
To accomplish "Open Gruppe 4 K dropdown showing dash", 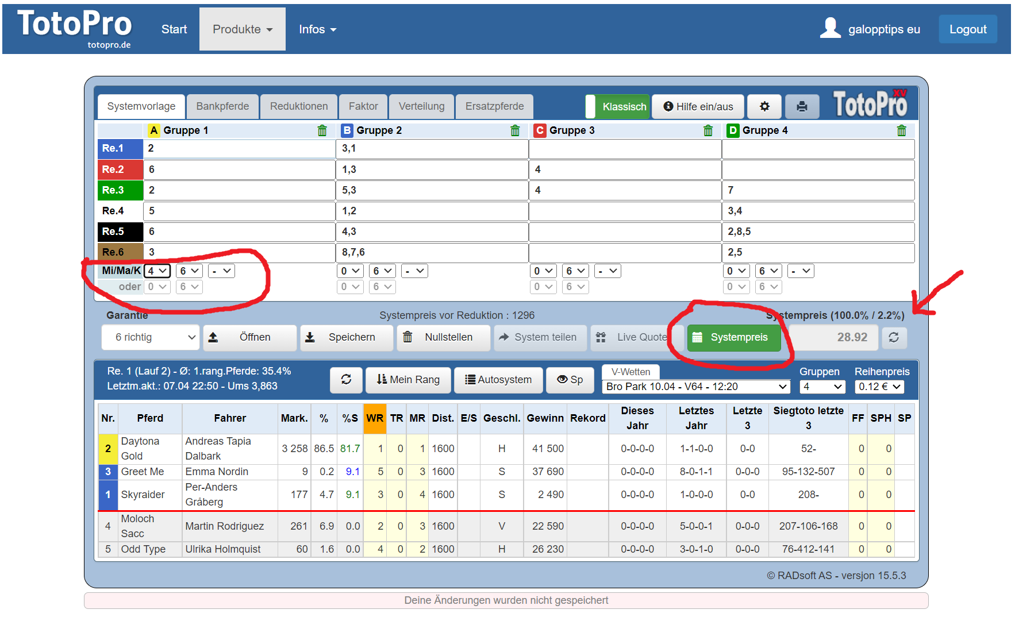I will tap(801, 271).
